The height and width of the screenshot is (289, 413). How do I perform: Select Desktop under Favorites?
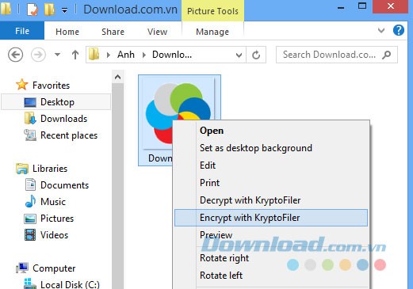tap(57, 102)
